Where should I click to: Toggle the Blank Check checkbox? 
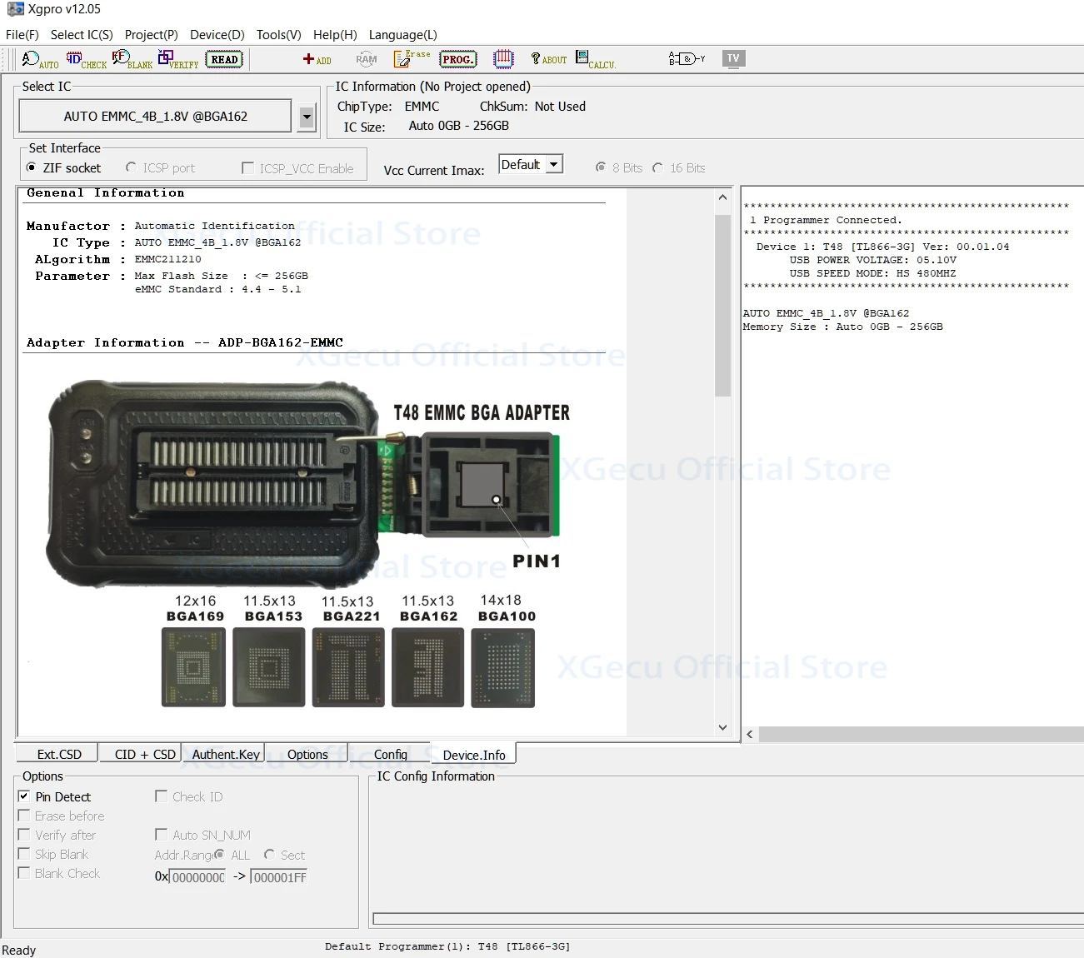24,873
